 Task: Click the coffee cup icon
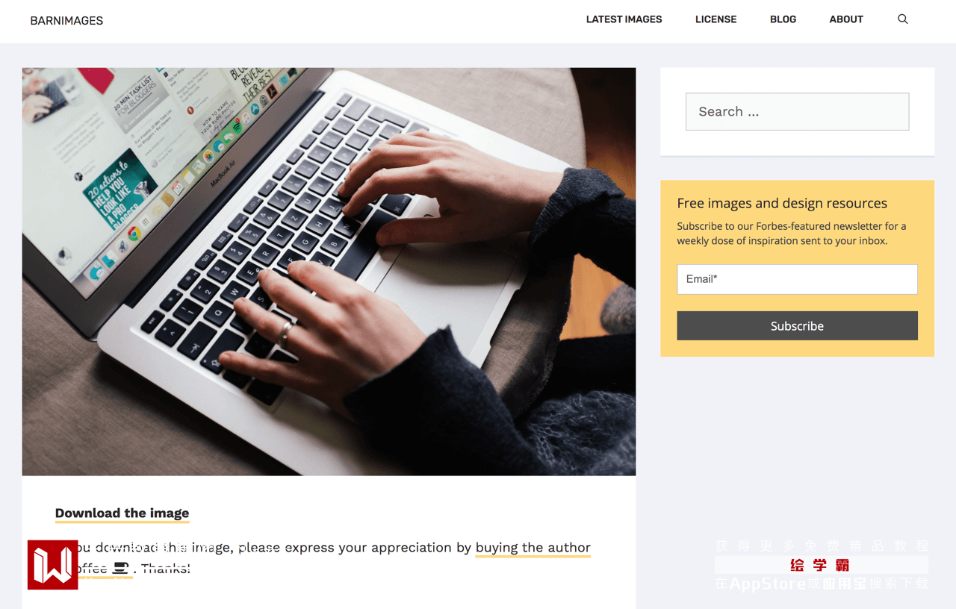pyautogui.click(x=120, y=569)
